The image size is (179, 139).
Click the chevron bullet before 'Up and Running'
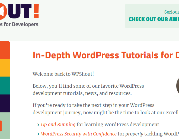tap(38, 125)
